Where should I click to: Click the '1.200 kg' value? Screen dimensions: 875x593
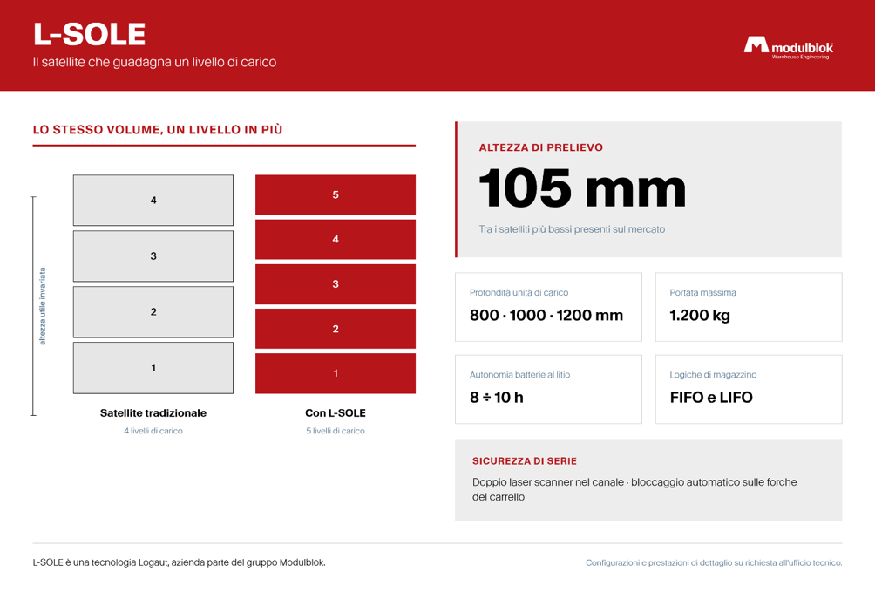tap(700, 316)
